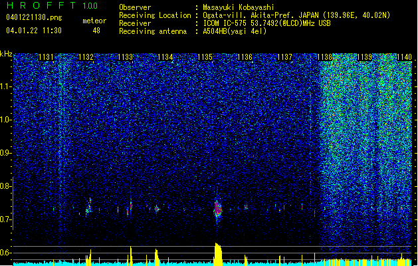Select the filename 0401221130.png
This screenshot has height=266, width=418.
point(34,18)
